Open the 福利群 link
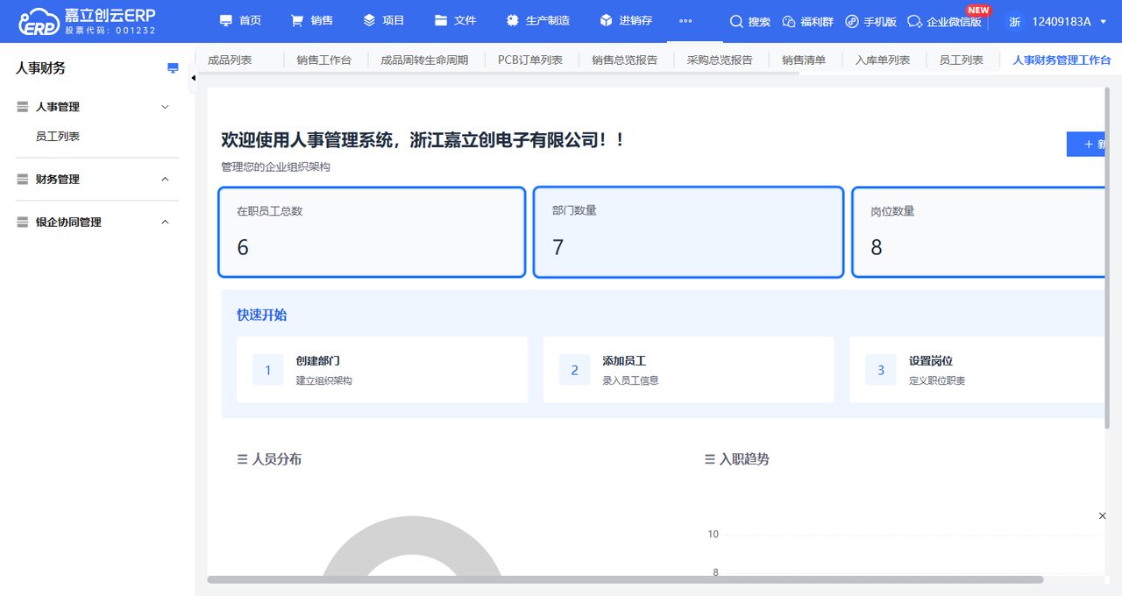The image size is (1122, 596). (x=807, y=21)
